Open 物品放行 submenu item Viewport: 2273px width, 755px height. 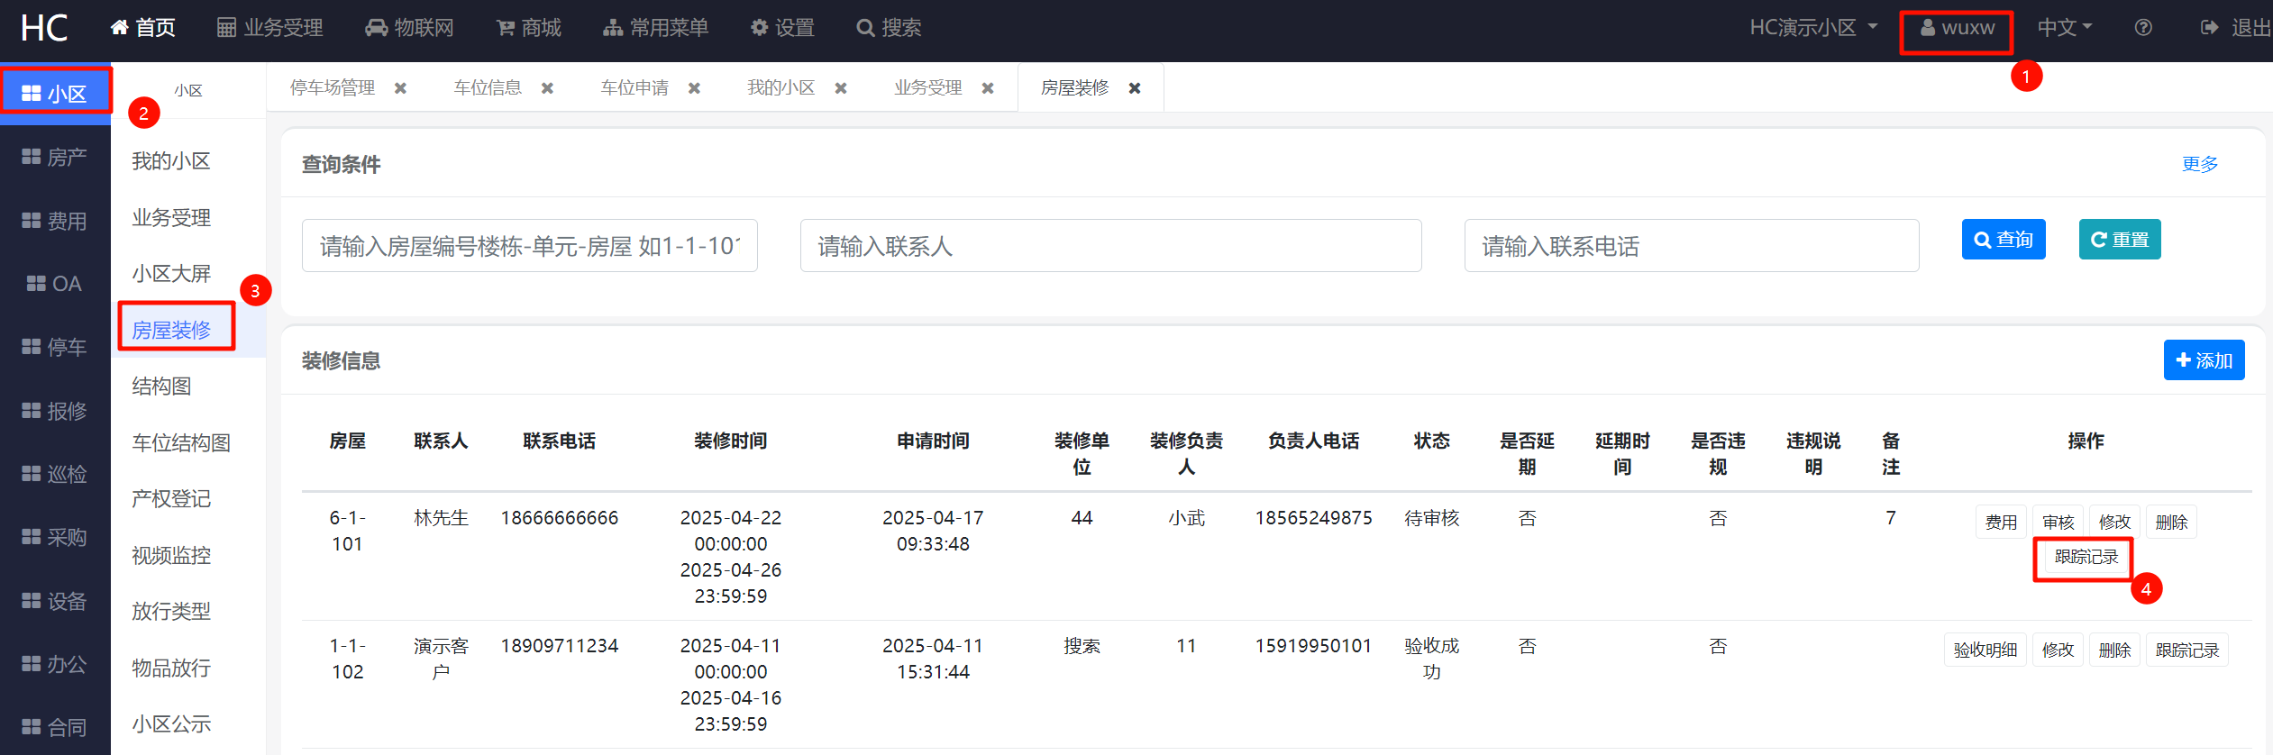click(171, 669)
